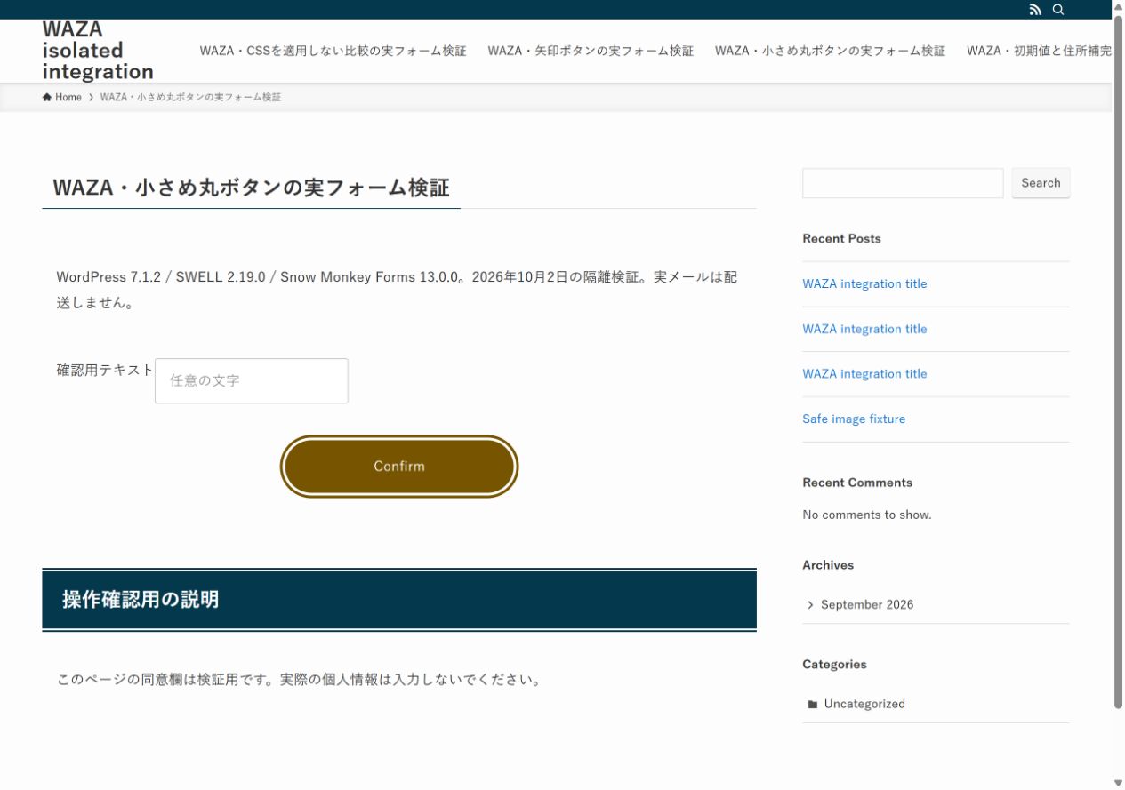Open the Safe image fixture post
This screenshot has width=1125, height=790.
(854, 419)
